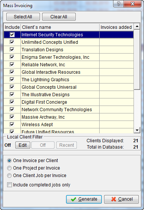Toggle Digital First Concierge checkbox

[12, 102]
